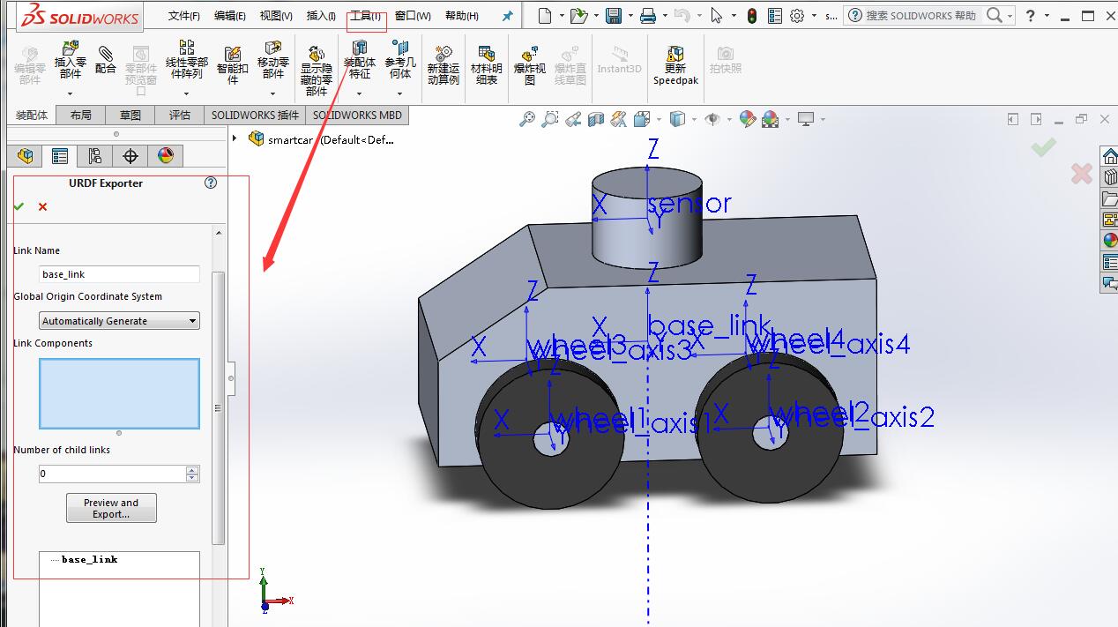Open the Global Origin Coordinate System dropdown
This screenshot has width=1118, height=627.
119,321
